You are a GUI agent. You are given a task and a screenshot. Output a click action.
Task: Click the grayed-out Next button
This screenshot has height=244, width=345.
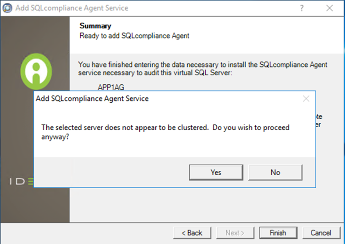(x=235, y=233)
